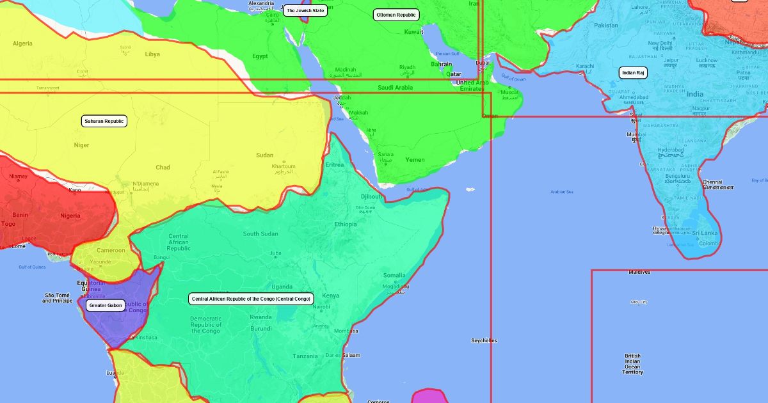This screenshot has width=768, height=403.
Task: Click the Mumbai city label
Action: (x=636, y=136)
